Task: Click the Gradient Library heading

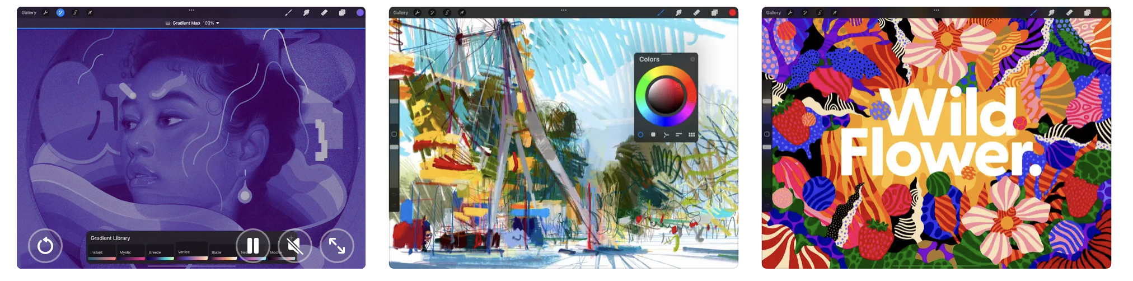Action: click(110, 238)
